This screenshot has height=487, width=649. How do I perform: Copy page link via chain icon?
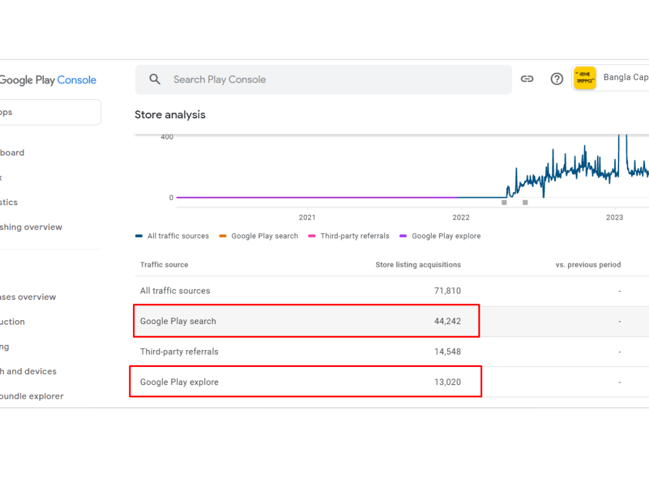click(527, 79)
